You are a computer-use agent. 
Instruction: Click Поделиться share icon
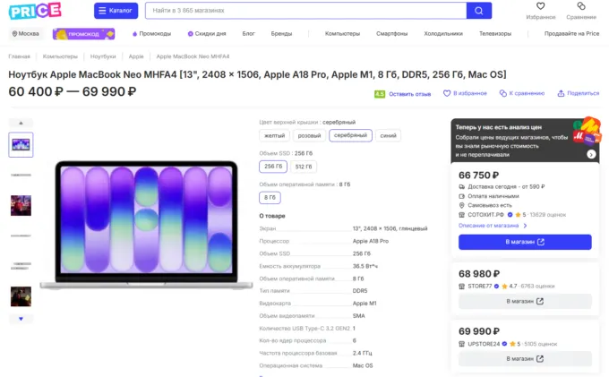tap(561, 93)
